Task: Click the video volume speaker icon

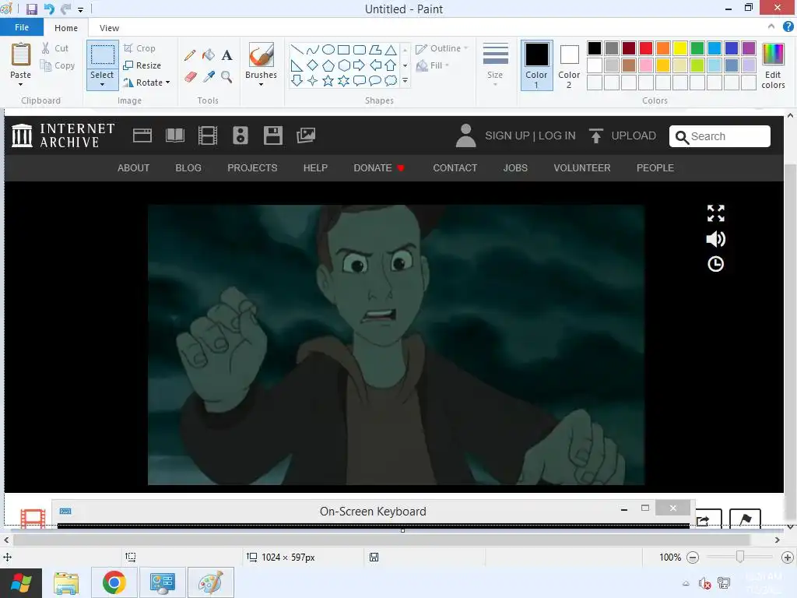Action: pos(716,239)
